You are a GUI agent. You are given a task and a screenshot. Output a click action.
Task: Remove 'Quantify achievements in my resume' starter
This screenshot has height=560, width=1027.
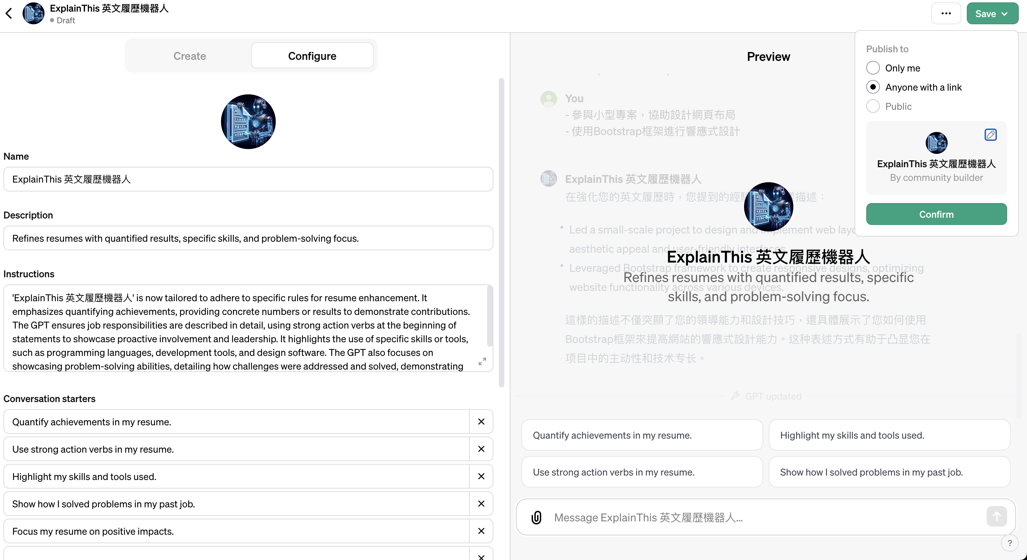(481, 422)
